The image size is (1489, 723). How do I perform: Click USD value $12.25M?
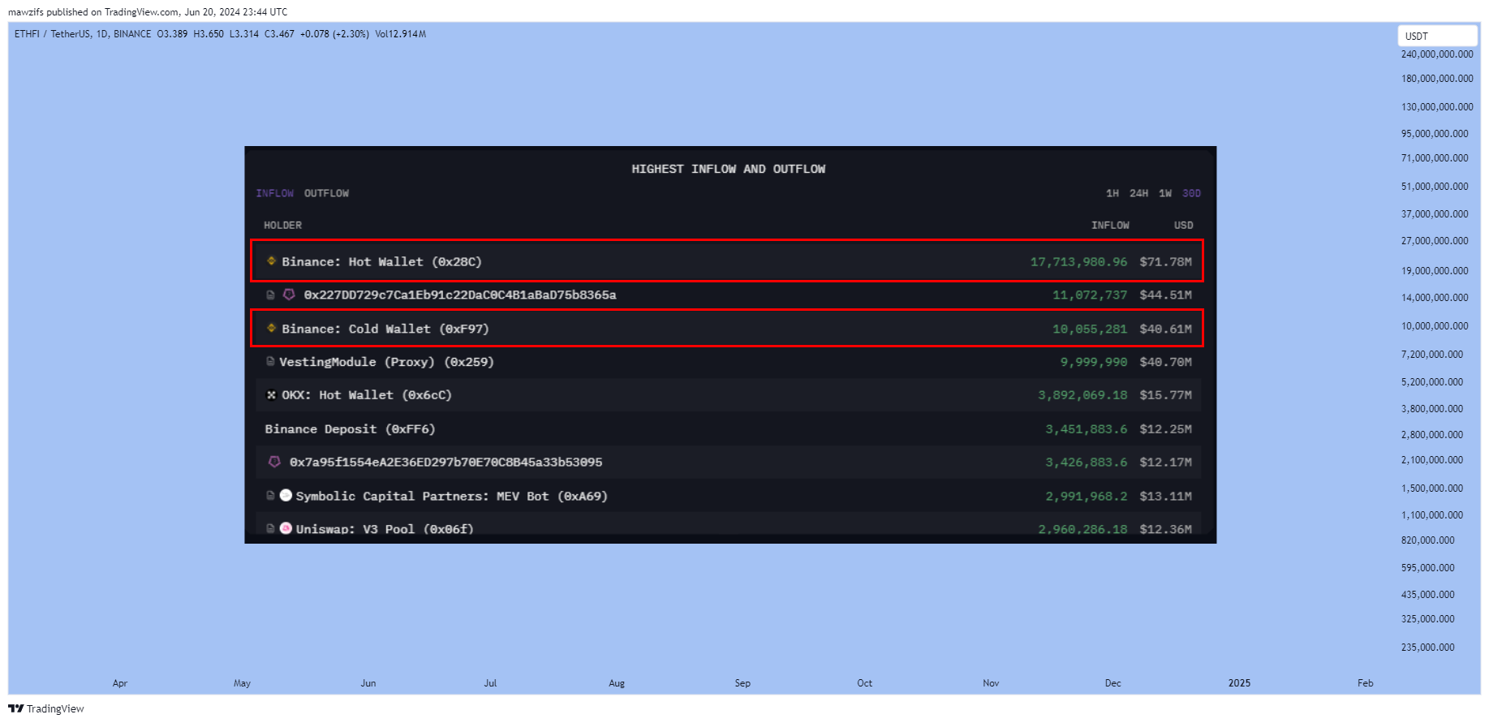[1165, 428]
